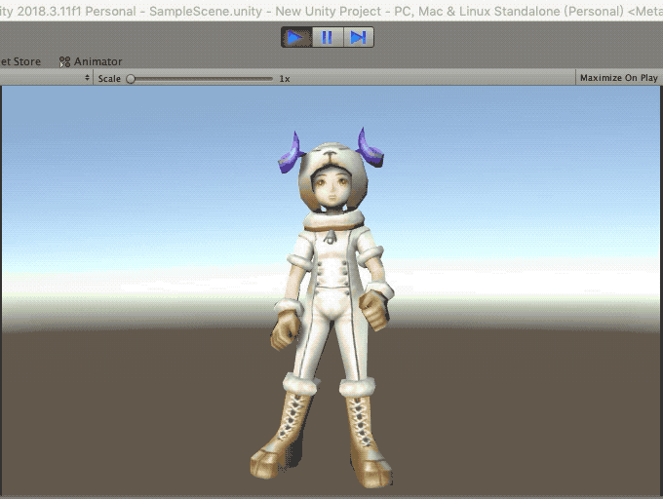Switch to the Animator tab
The width and height of the screenshot is (663, 499).
[90, 61]
